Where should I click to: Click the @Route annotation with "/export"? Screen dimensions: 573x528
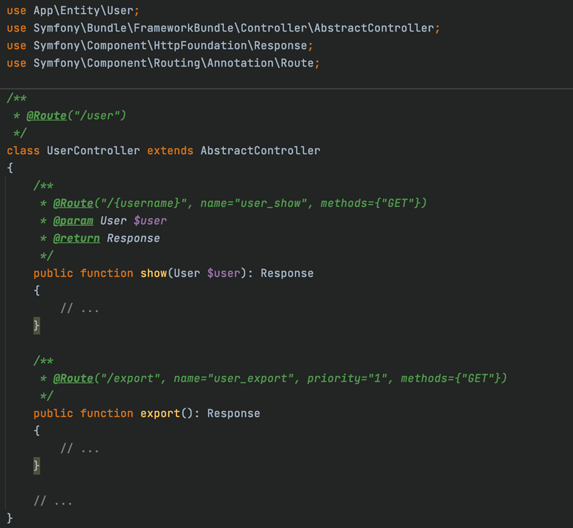[73, 378]
